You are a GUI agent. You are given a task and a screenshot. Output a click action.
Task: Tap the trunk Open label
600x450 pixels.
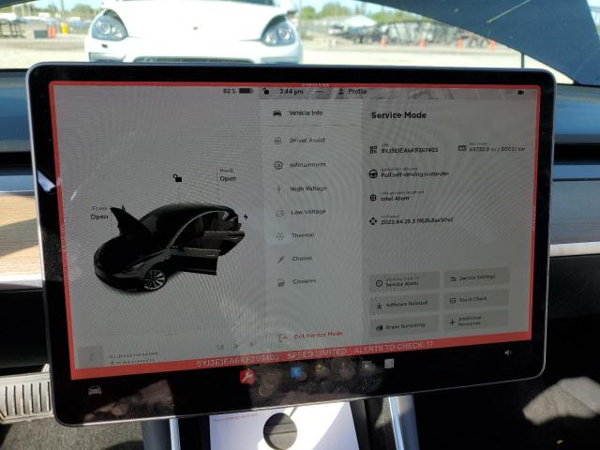(228, 179)
